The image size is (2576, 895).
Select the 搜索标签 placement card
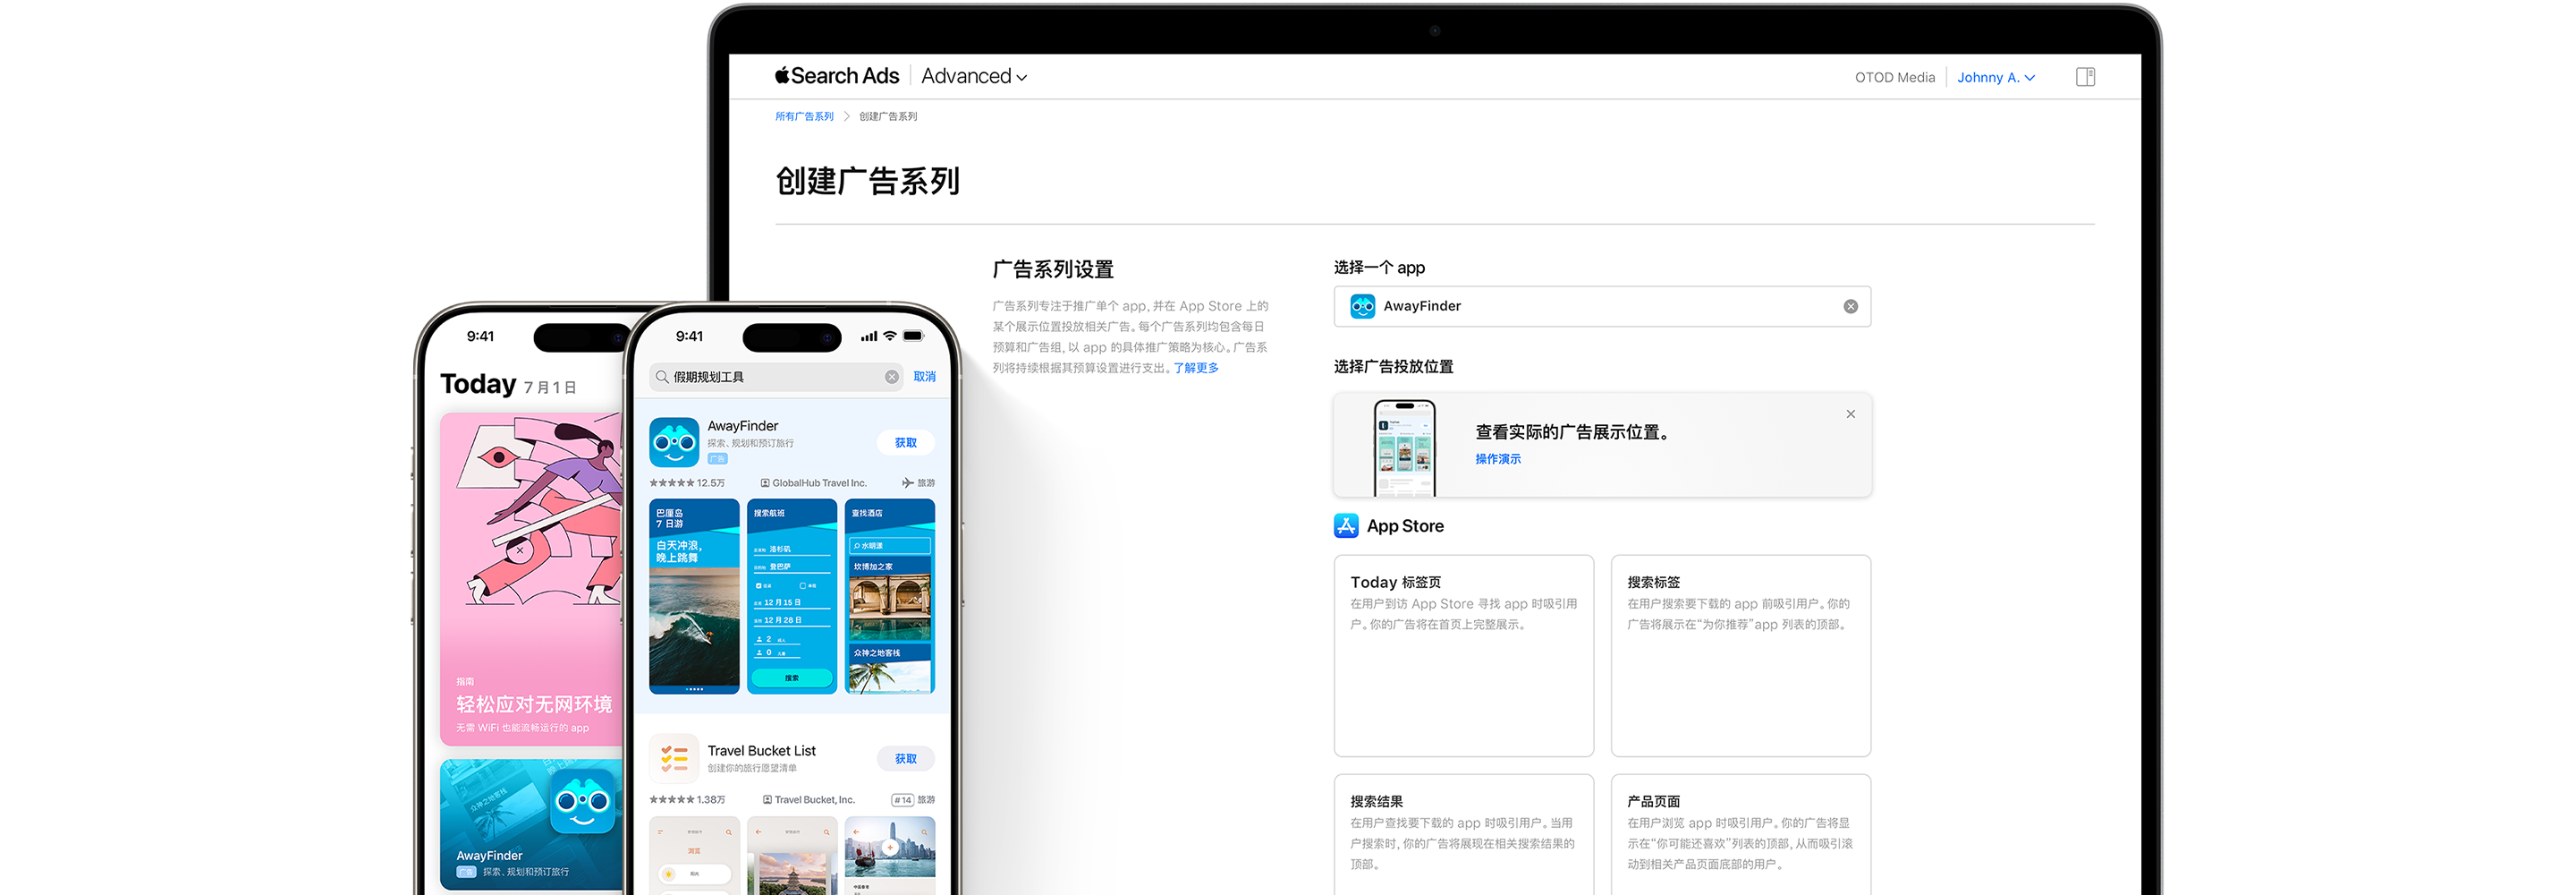point(1740,656)
